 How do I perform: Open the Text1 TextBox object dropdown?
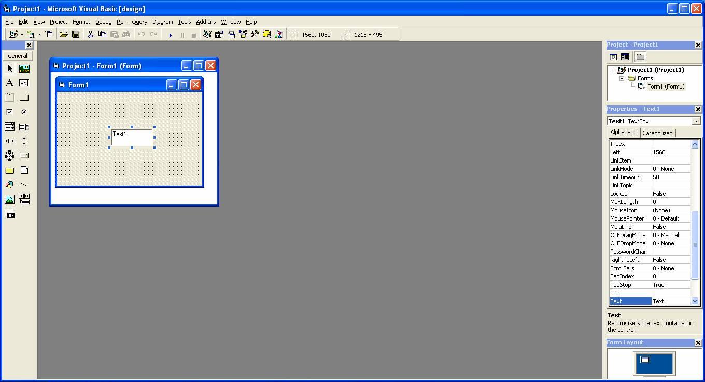(x=696, y=121)
